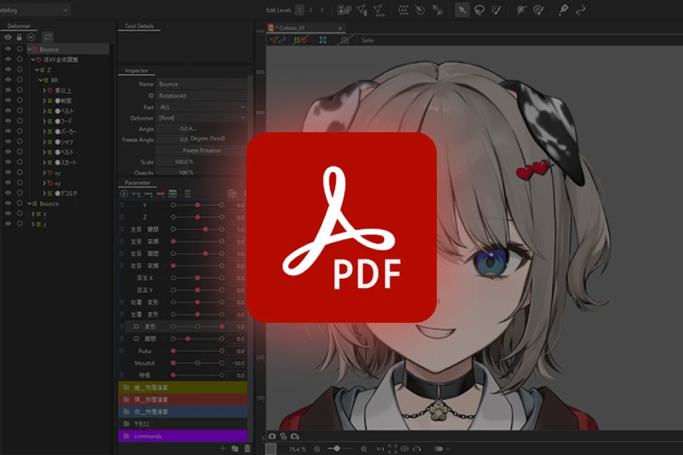Viewport: 683px width, 455px height.
Task: Hide the top Bounce deformer
Action: tap(8, 49)
